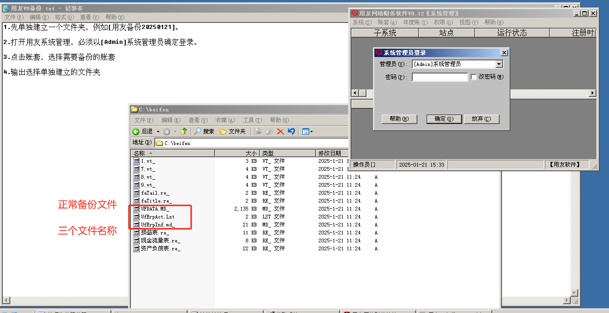Open 用友 视图 menu

[x=468, y=22]
